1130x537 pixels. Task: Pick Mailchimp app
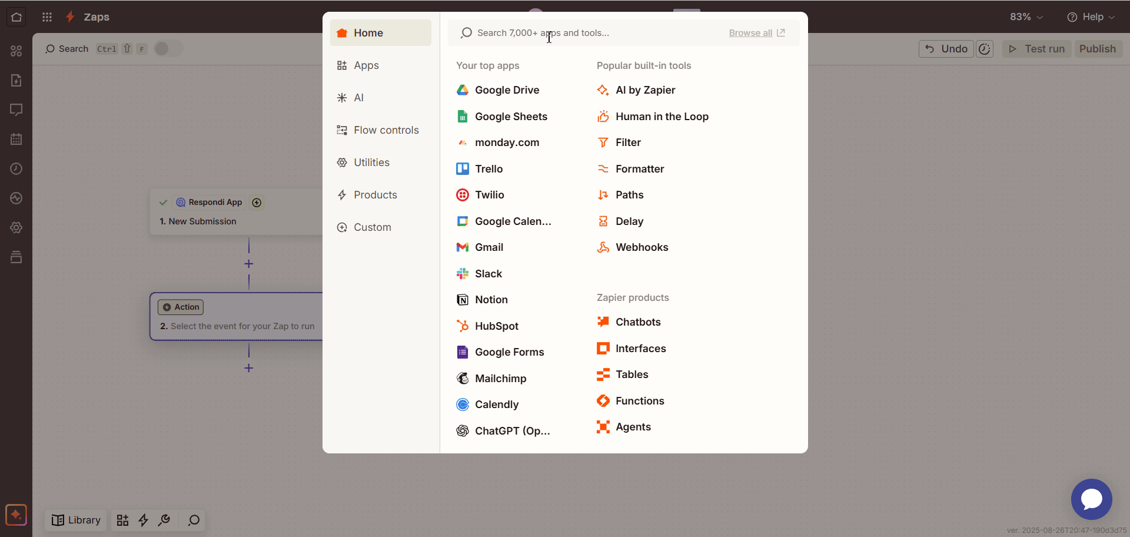(x=491, y=379)
